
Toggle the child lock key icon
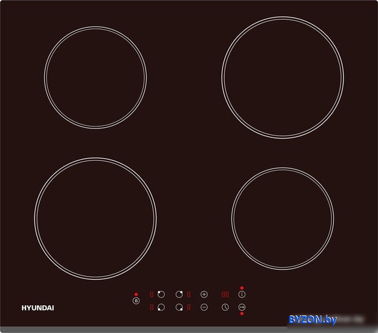coord(242,307)
